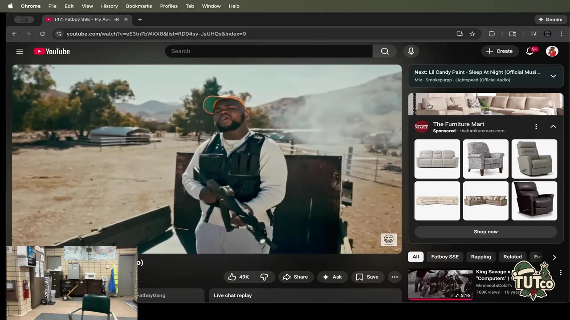This screenshot has height=320, width=570.
Task: Dislike the video with thumbs down
Action: coord(265,277)
